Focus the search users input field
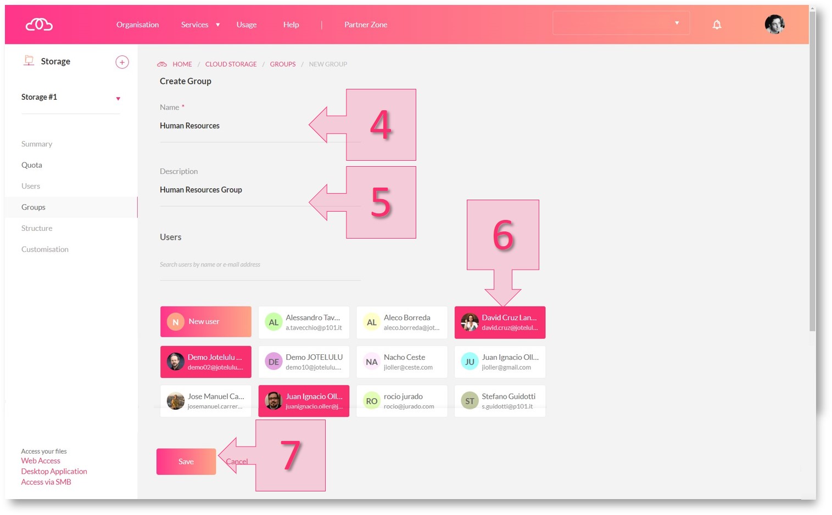Screen dimensions: 832x515 tap(260, 265)
